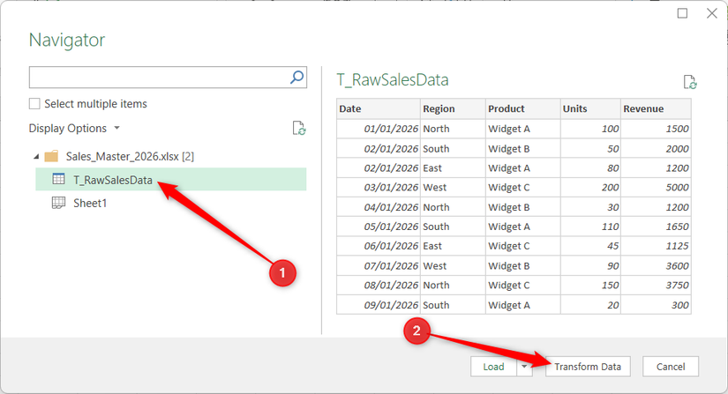Refresh the navigator list icon beside Display Options
Viewport: 728px width, 394px height.
[299, 128]
